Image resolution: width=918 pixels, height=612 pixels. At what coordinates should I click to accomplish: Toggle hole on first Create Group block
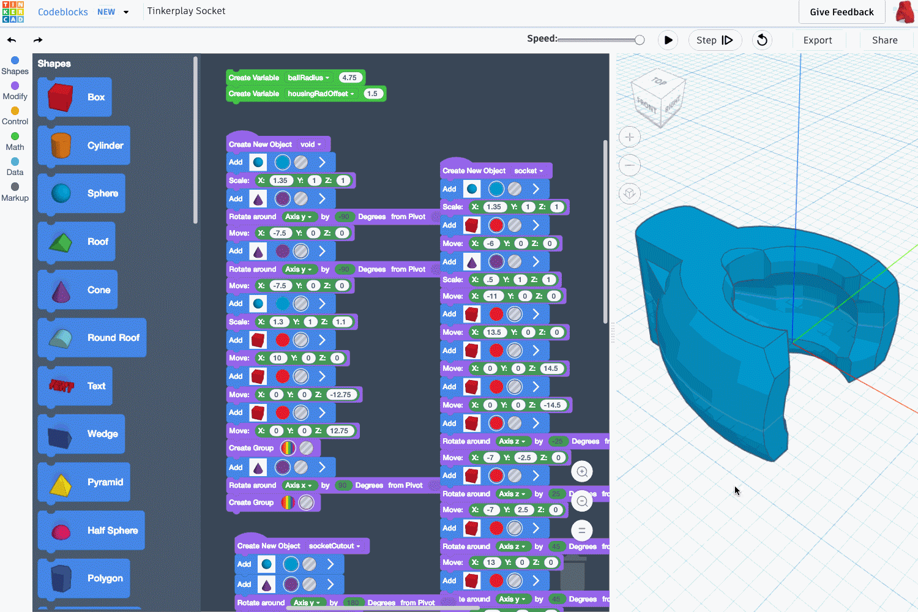click(x=307, y=448)
